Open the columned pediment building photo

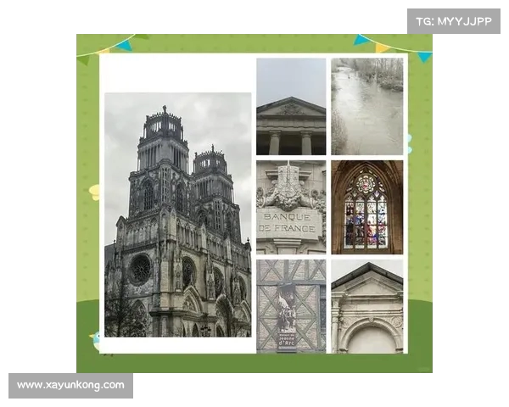tap(291, 107)
